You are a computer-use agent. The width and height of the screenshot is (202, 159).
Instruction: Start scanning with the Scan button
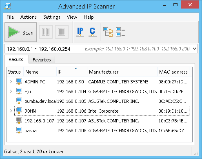[20, 32]
